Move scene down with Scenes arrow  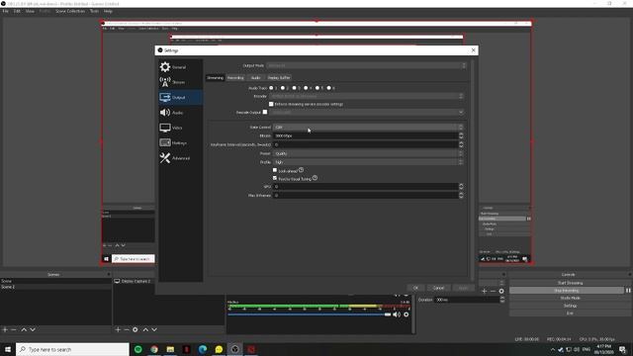(33, 329)
